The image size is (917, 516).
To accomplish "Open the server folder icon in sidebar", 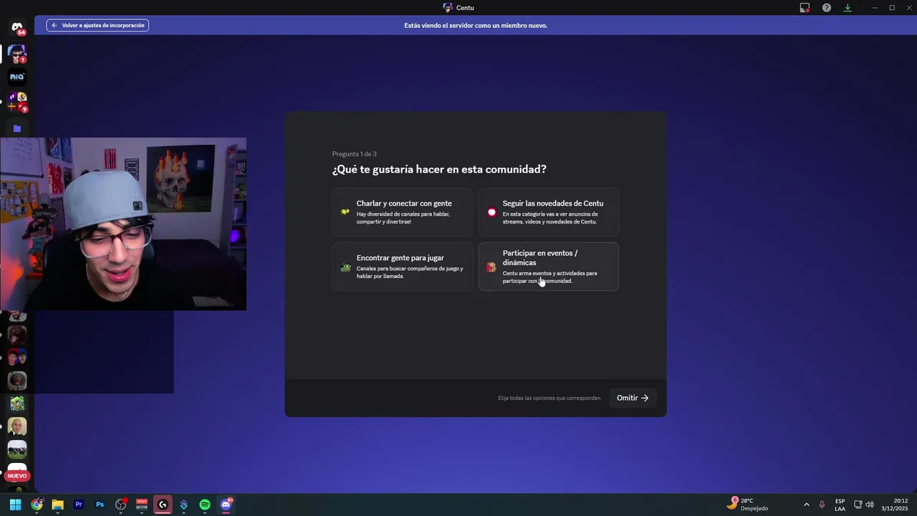I will (x=17, y=129).
